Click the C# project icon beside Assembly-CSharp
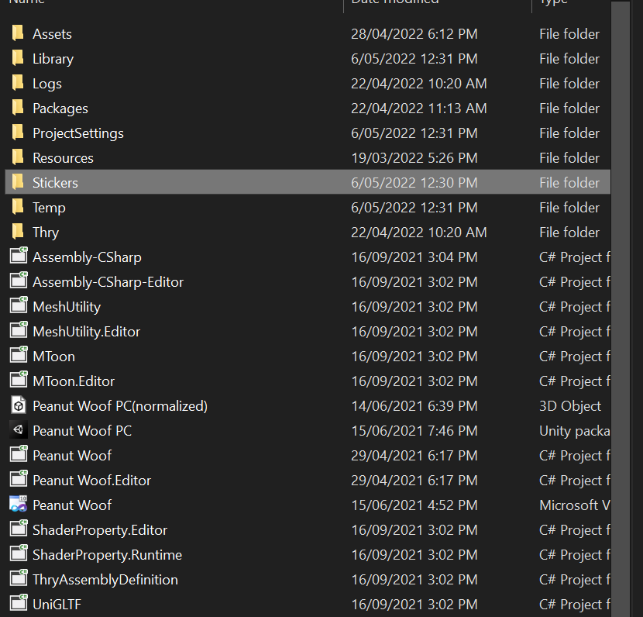The height and width of the screenshot is (617, 643). [x=17, y=257]
